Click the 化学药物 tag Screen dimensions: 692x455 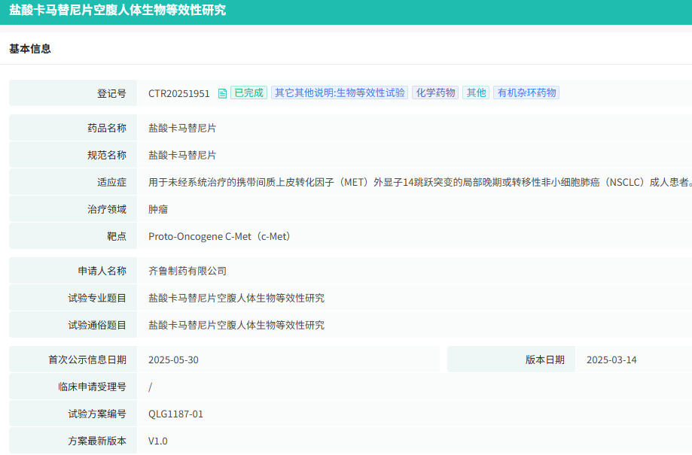(x=435, y=93)
